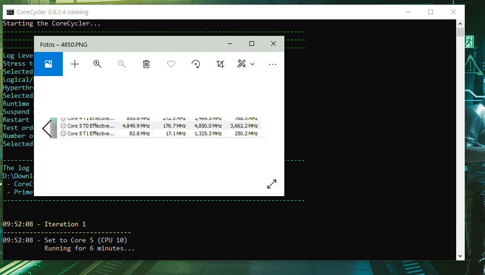
Task: Expand the Edit and Create dropdown chevron
Action: 252,64
